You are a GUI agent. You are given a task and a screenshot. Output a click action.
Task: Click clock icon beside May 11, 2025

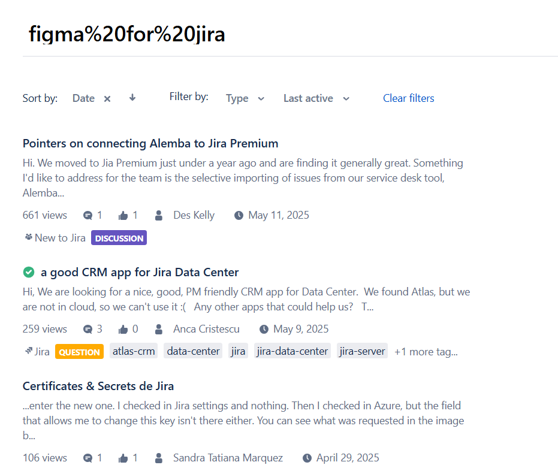click(x=239, y=215)
